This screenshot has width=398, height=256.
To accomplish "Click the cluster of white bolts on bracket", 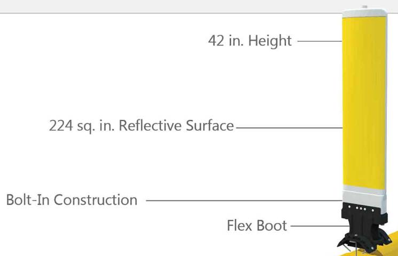I will [361, 209].
